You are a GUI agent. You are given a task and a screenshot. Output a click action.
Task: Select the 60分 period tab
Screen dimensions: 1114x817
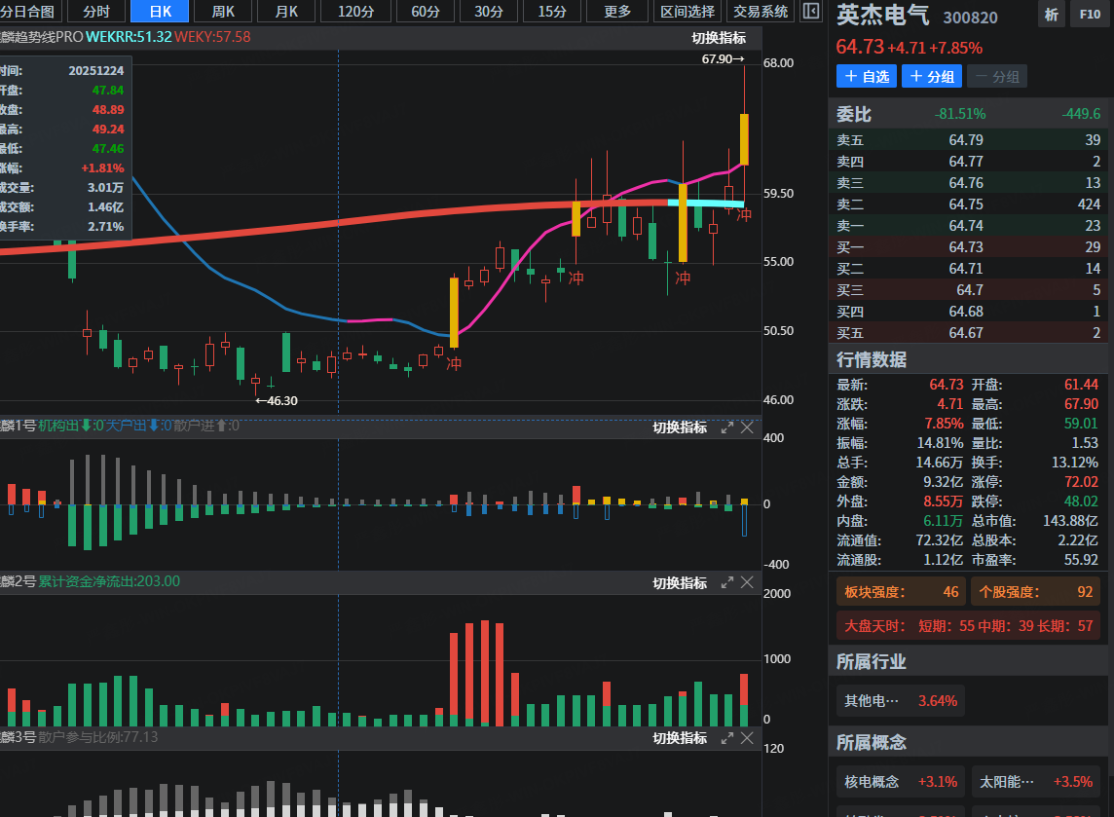click(426, 12)
